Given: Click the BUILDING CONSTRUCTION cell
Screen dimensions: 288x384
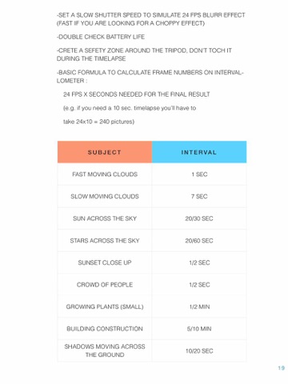Looking at the screenshot, I should click(105, 329).
